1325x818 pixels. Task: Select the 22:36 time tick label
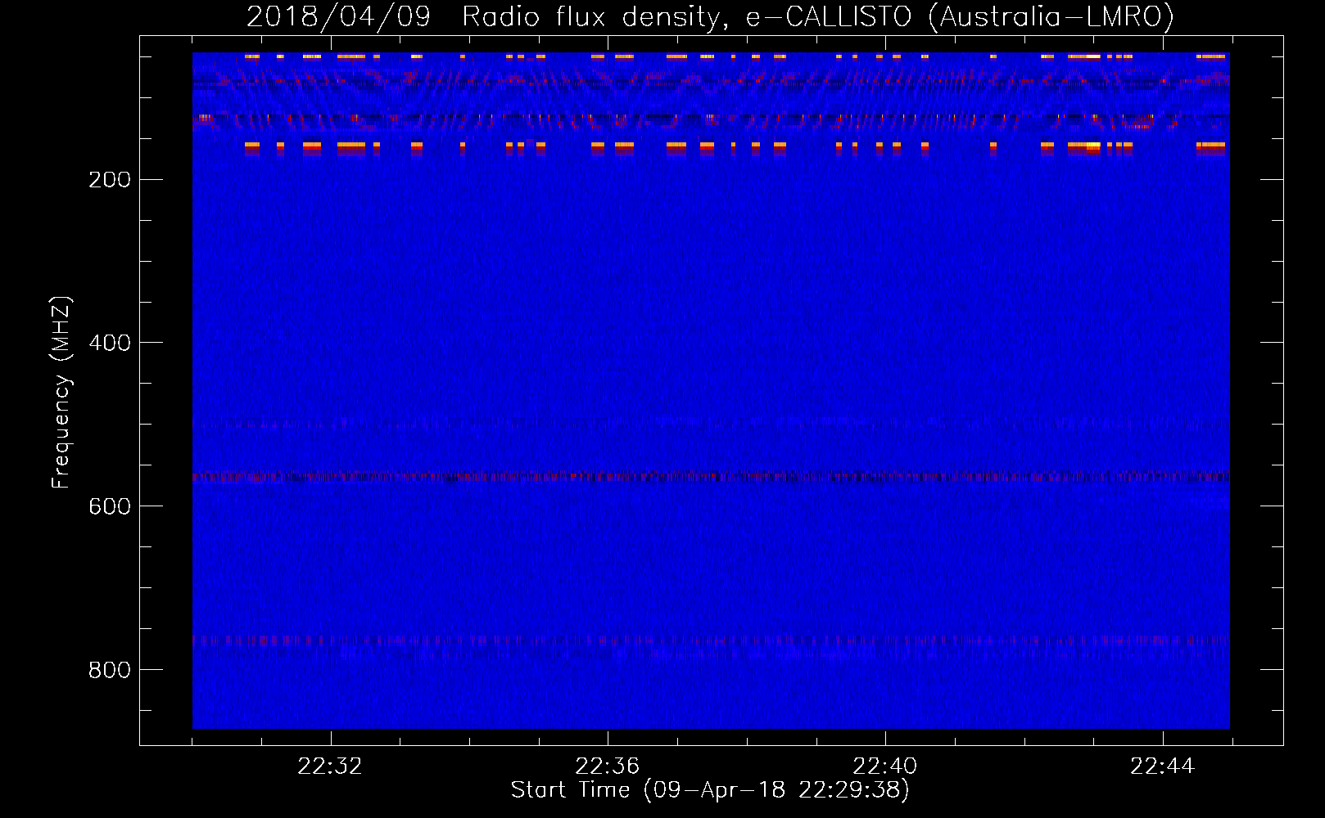point(608,766)
